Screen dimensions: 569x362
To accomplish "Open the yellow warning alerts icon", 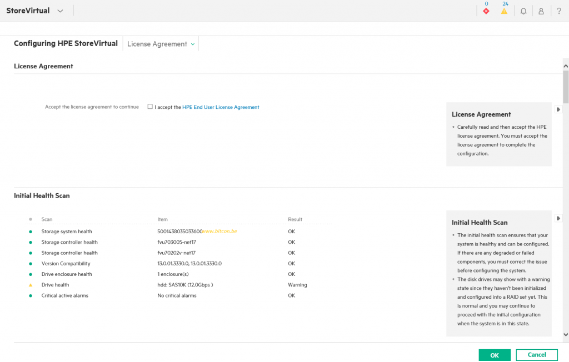I will [504, 11].
